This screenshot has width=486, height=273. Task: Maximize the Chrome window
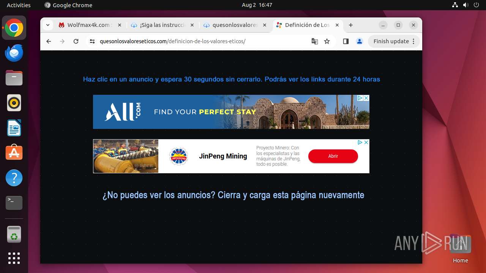point(398,25)
